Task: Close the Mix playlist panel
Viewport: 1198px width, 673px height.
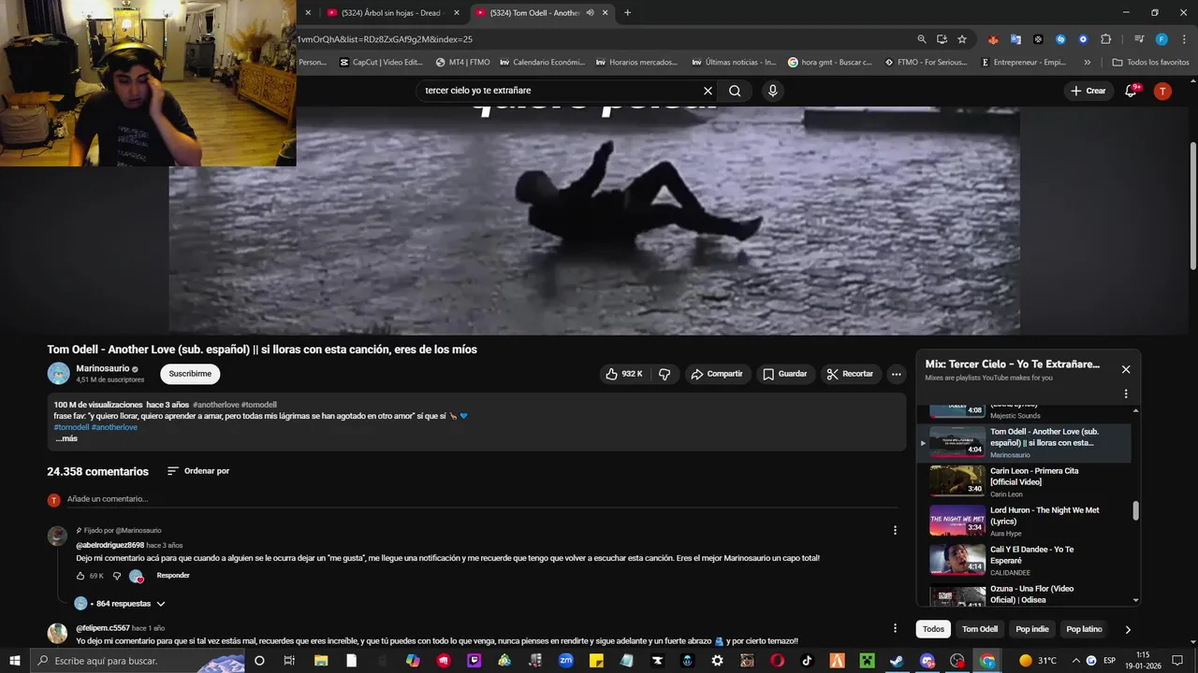Action: [1126, 369]
